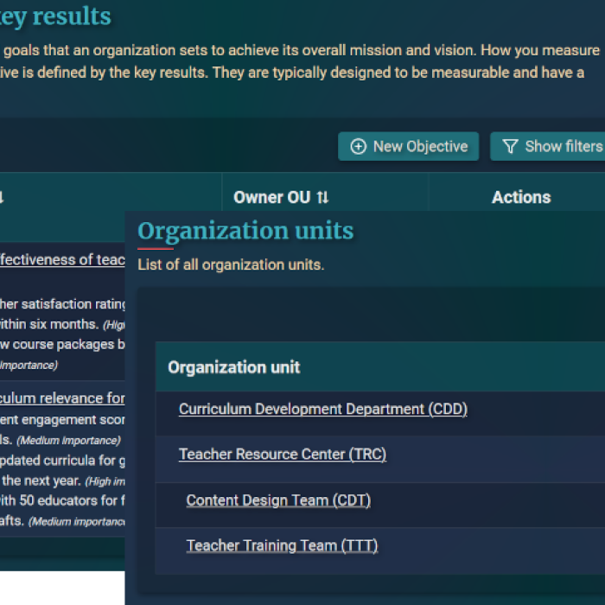
Task: Click the New Objective button
Action: 408,147
